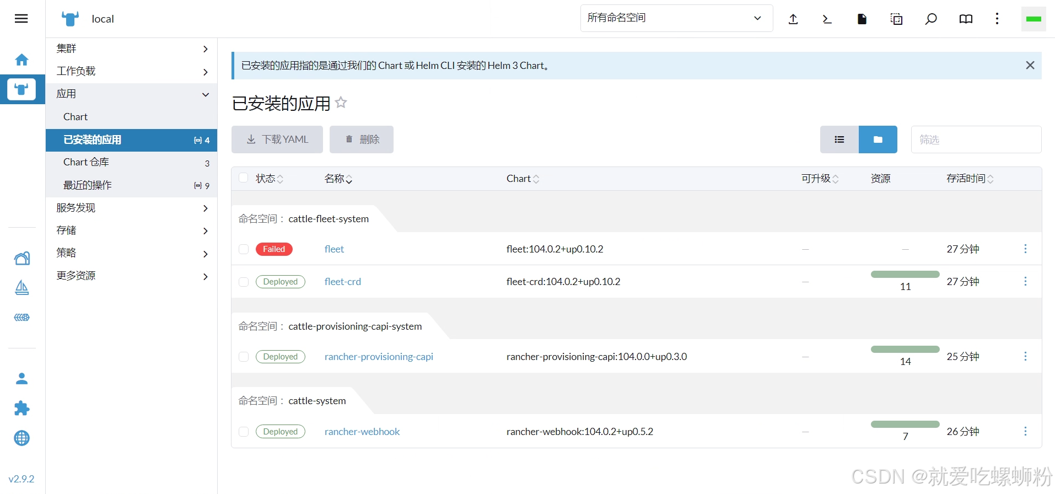Open the fleet-crd app link
This screenshot has height=494, width=1055.
(x=343, y=282)
